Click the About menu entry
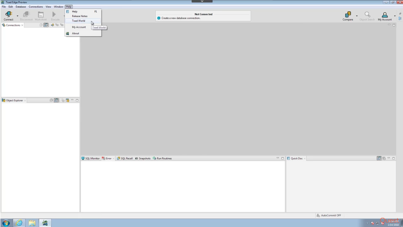Image resolution: width=403 pixels, height=227 pixels. [x=76, y=34]
